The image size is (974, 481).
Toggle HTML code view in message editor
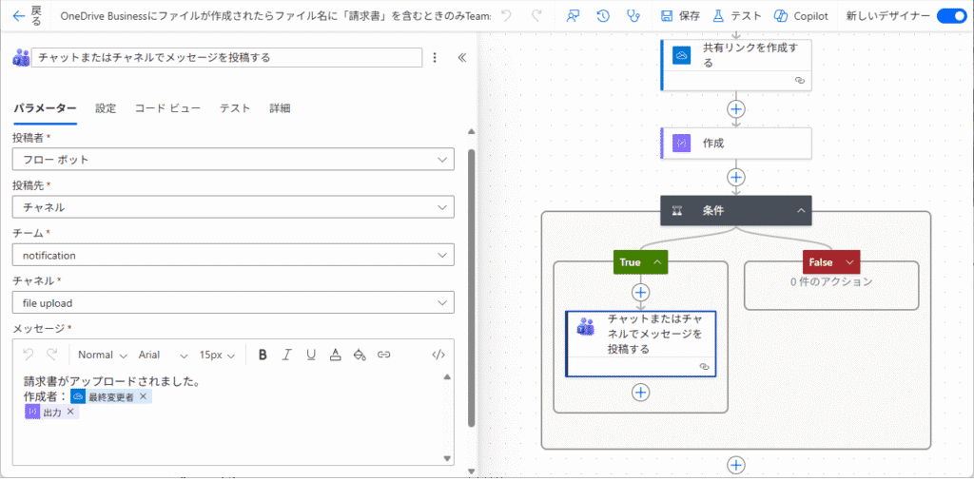(438, 355)
